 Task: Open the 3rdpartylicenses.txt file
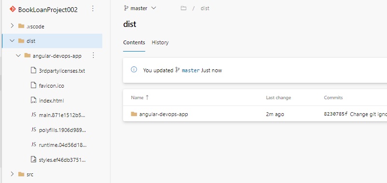point(62,71)
